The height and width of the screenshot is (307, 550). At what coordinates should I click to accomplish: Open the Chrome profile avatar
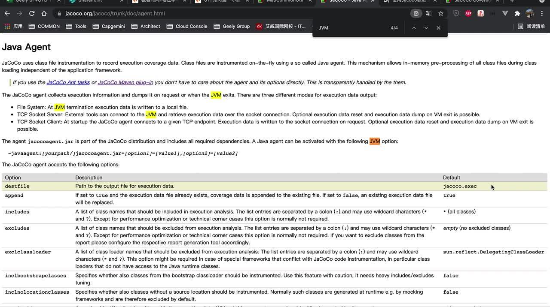(x=530, y=13)
